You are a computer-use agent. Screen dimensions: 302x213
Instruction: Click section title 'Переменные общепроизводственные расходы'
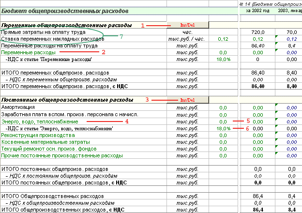pyautogui.click(x=67, y=25)
